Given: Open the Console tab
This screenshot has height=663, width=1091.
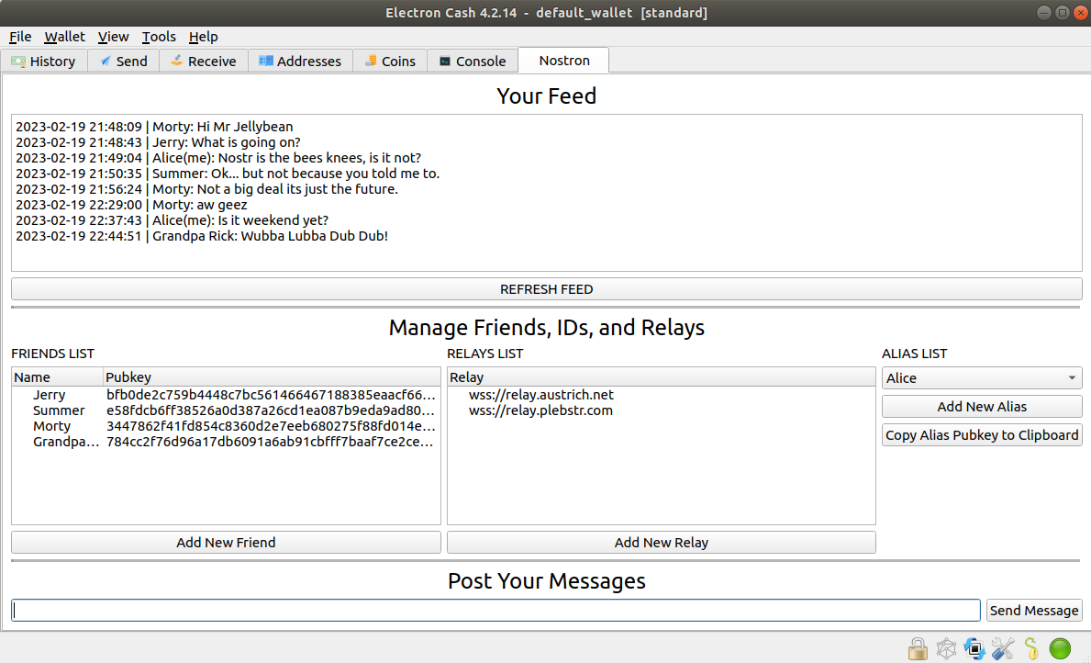Looking at the screenshot, I should point(473,62).
